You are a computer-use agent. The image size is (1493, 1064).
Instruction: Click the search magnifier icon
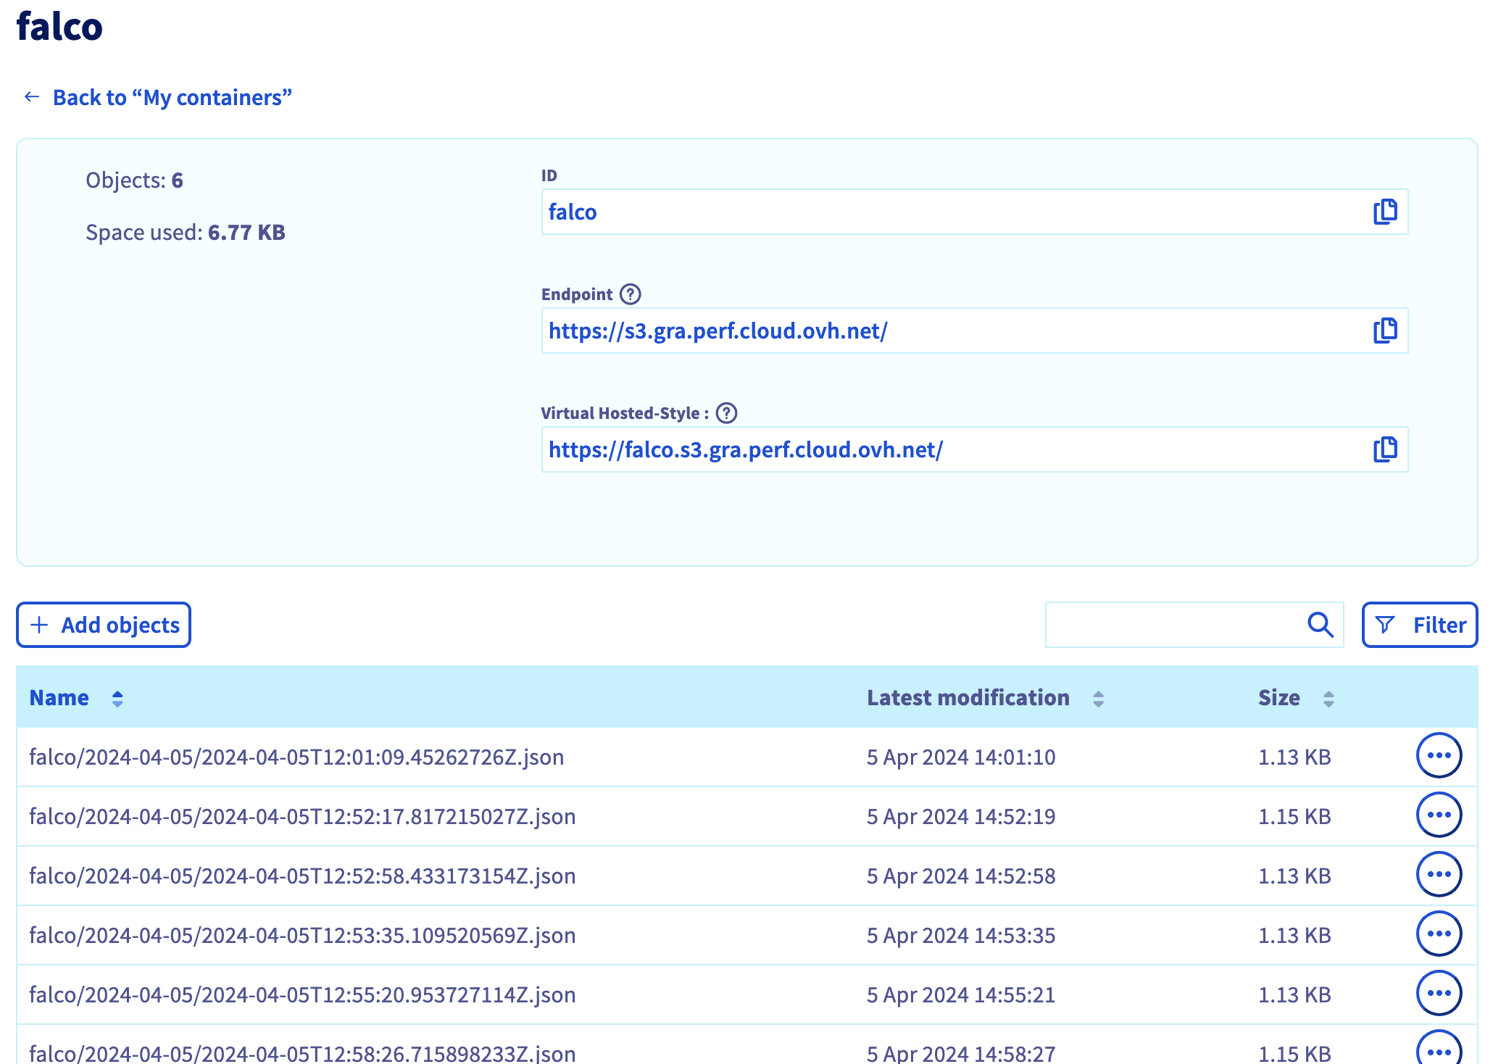click(1321, 624)
